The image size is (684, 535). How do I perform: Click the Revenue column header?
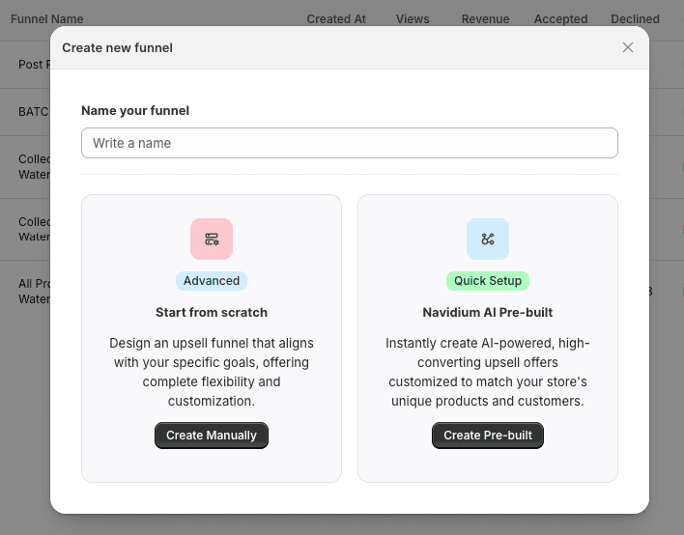click(x=486, y=19)
